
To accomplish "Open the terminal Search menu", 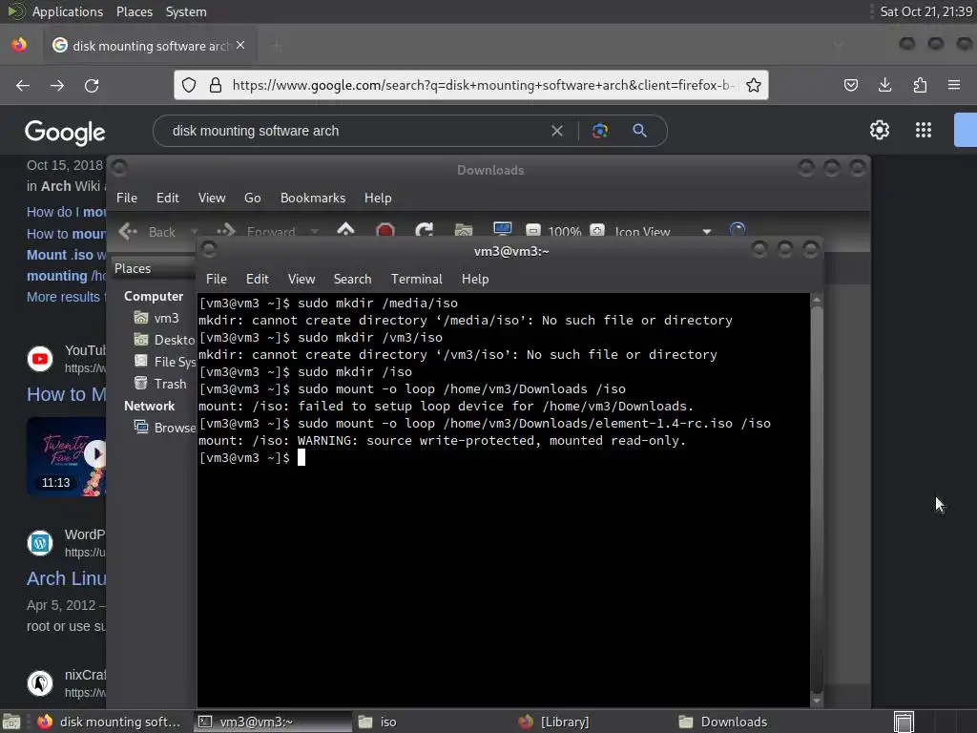I will (353, 280).
